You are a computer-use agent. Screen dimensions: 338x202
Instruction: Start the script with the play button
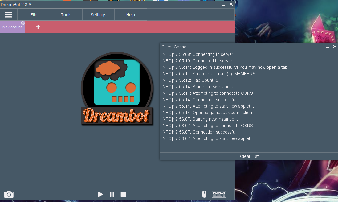(x=100, y=194)
